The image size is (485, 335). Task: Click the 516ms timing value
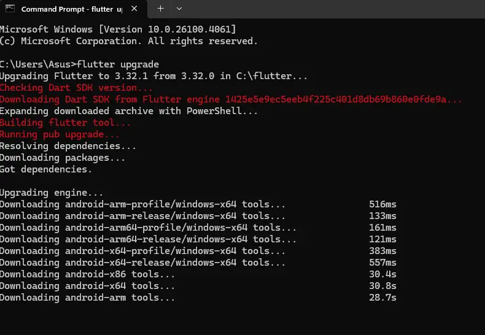tap(382, 204)
